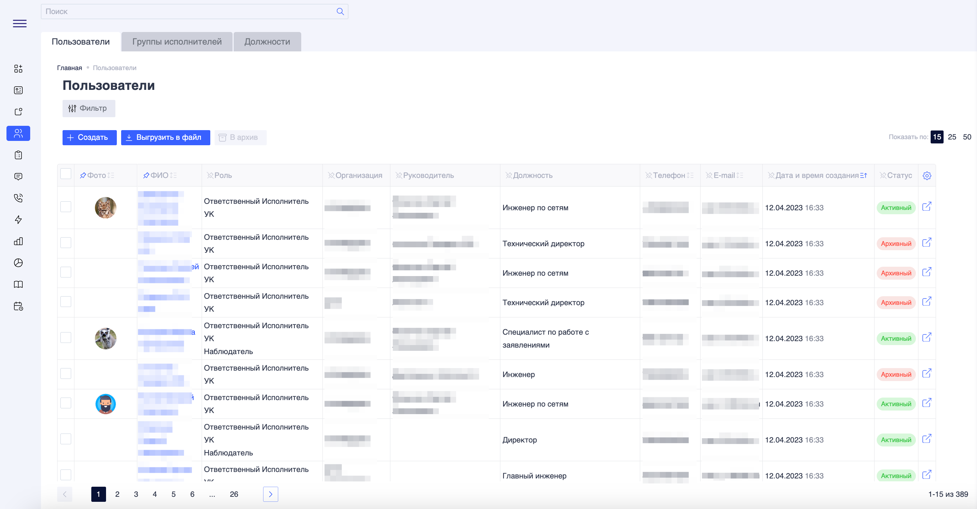Viewport: 977px width, 509px height.
Task: Open the pie chart analytics sidebar icon
Action: 18,263
